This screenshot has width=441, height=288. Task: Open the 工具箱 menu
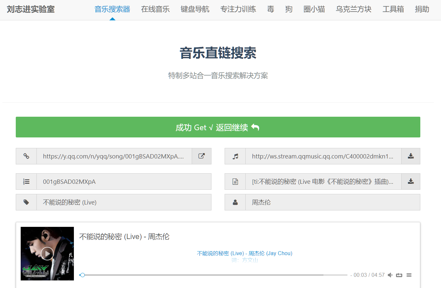tap(393, 9)
